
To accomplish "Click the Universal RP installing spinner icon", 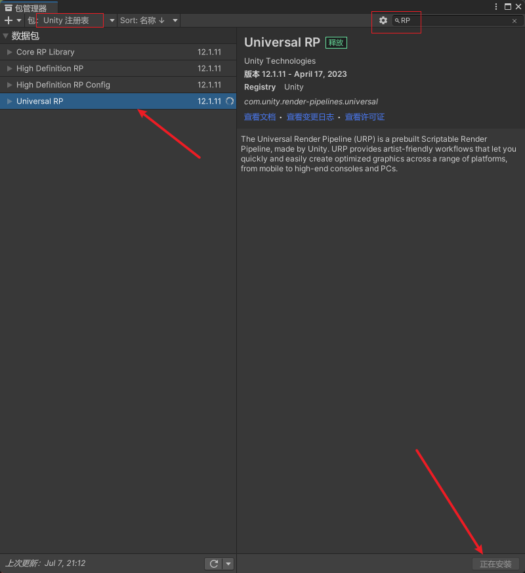I will point(230,101).
